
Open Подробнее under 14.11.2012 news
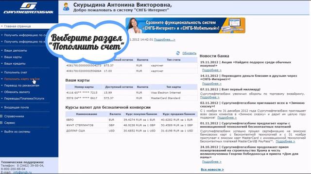(x=212, y=84)
